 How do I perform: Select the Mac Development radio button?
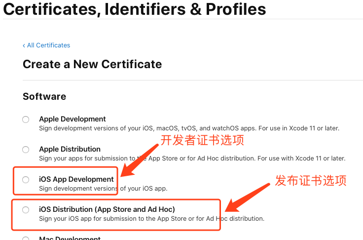[x=26, y=239]
